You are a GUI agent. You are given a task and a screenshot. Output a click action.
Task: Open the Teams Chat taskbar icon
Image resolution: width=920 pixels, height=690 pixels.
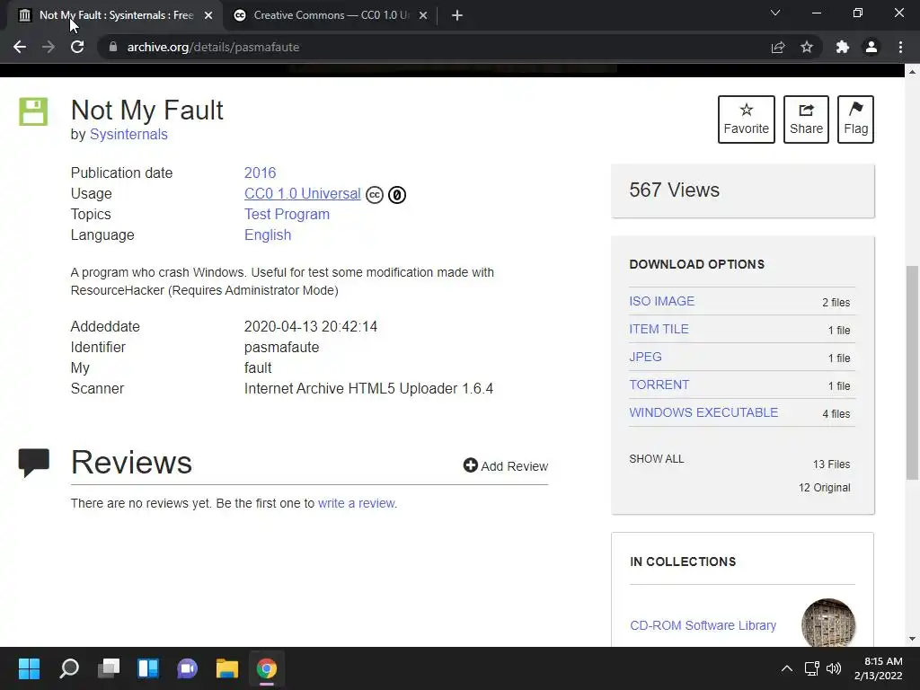[188, 668]
